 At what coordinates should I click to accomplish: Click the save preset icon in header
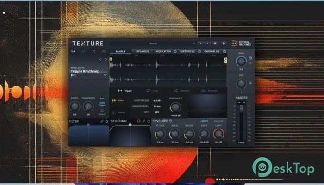pos(215,43)
